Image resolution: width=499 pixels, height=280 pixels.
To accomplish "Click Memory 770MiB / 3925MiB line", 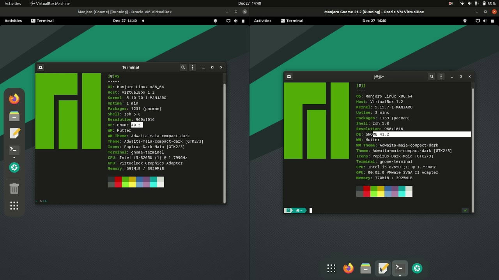I will pyautogui.click(x=384, y=178).
